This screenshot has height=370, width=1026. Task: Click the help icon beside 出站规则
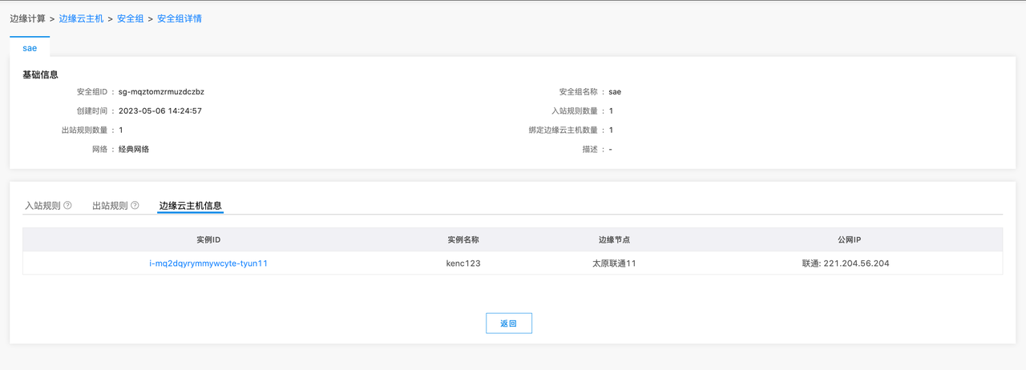tap(135, 206)
